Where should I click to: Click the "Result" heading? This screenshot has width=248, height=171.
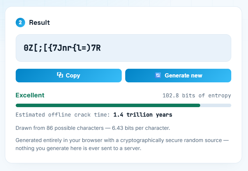[x=39, y=22]
